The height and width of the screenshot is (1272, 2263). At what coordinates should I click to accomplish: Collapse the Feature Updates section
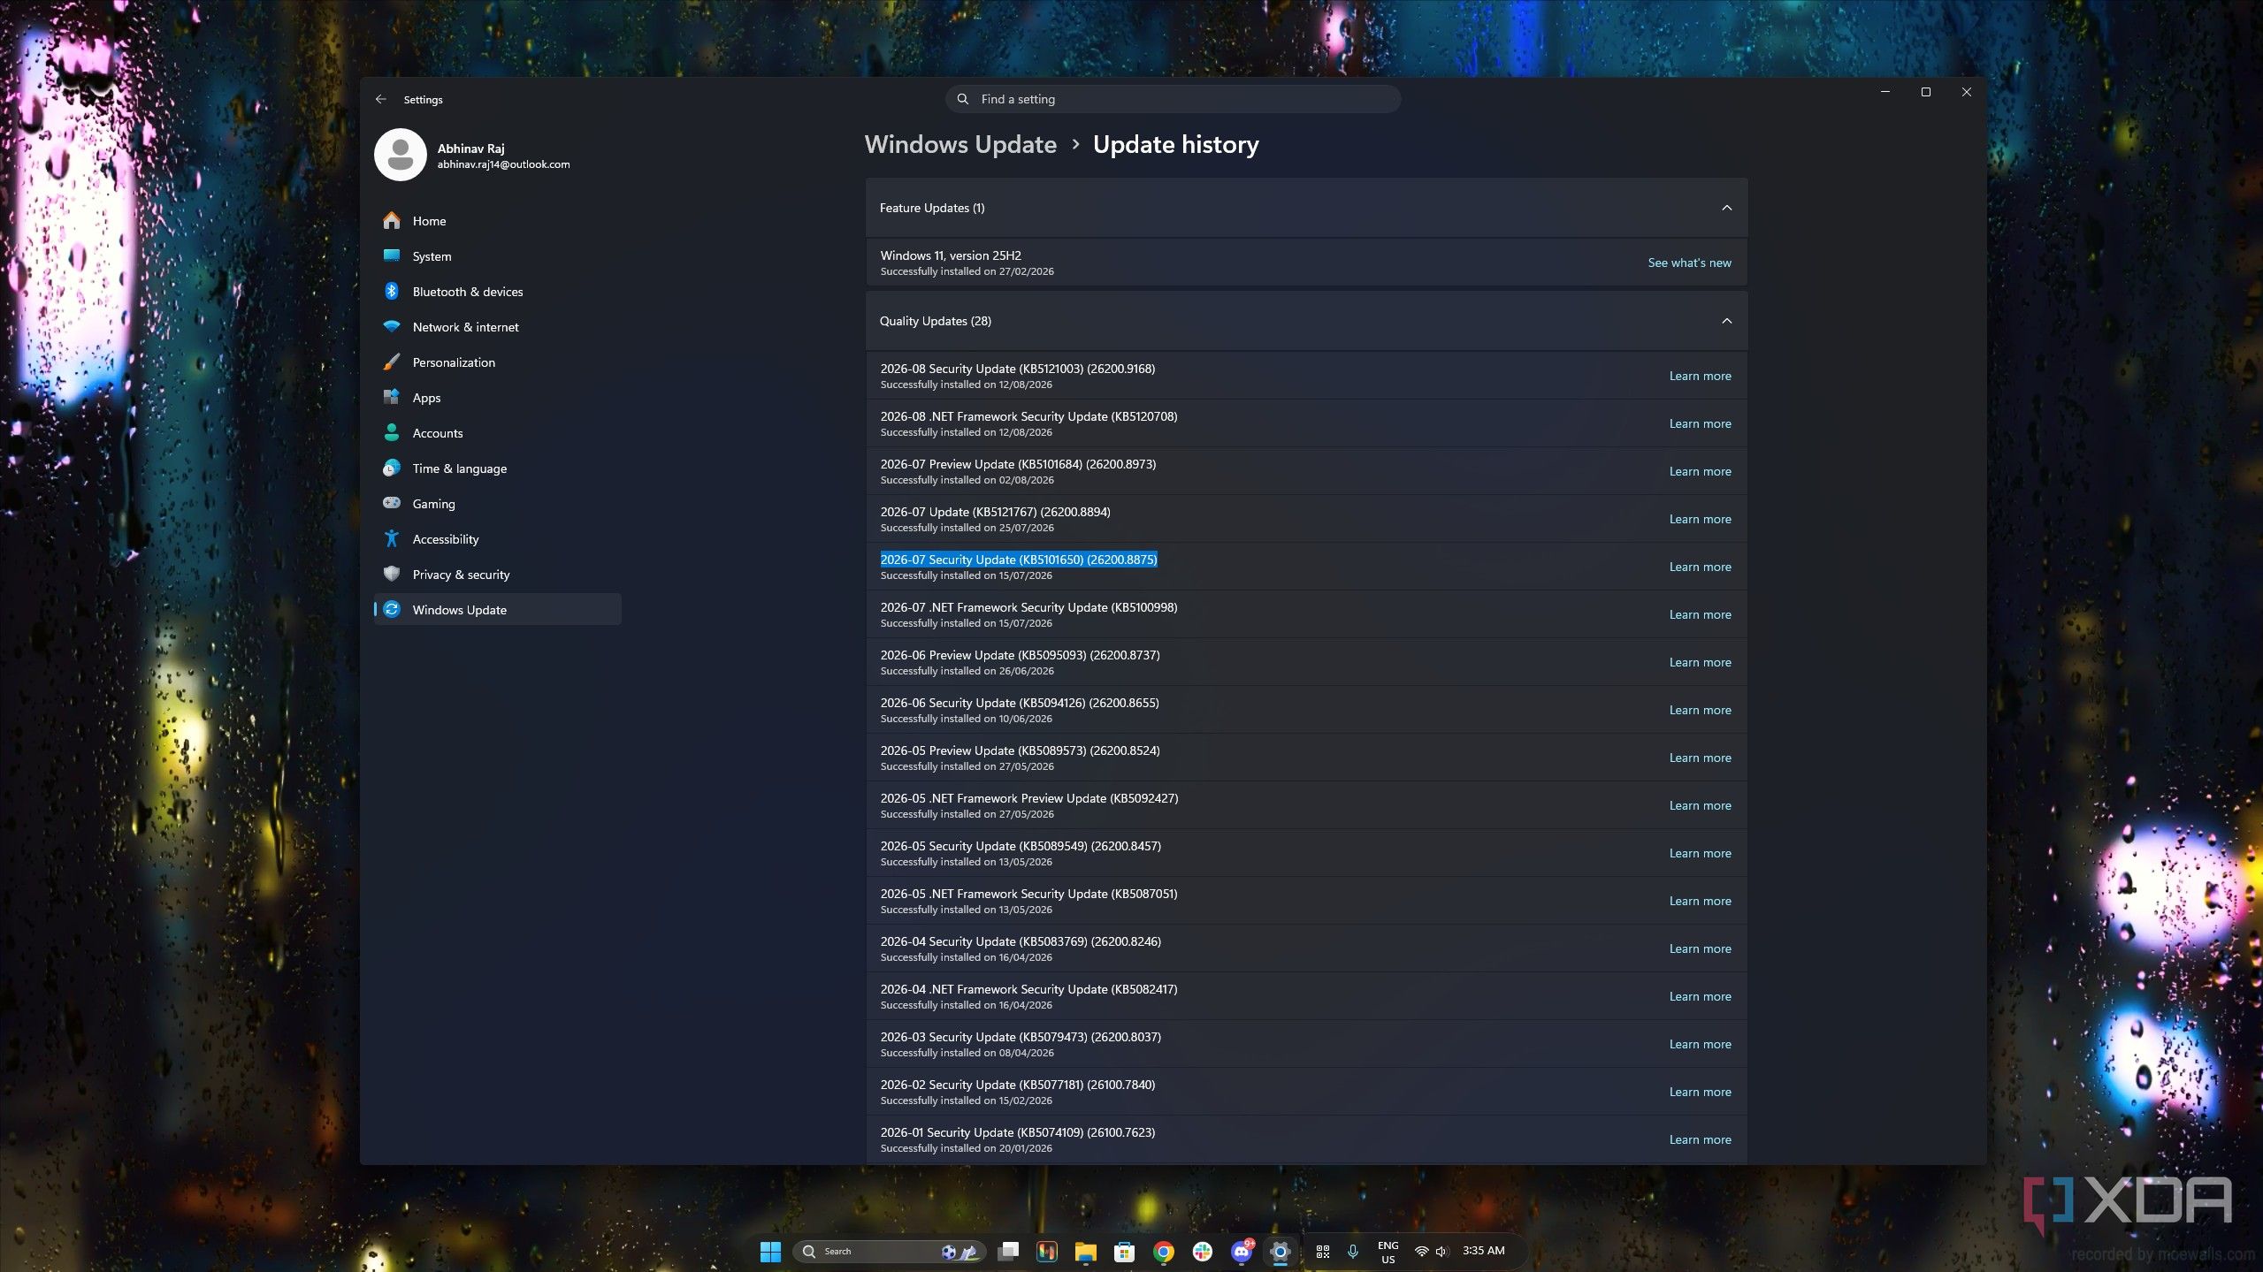1726,208
